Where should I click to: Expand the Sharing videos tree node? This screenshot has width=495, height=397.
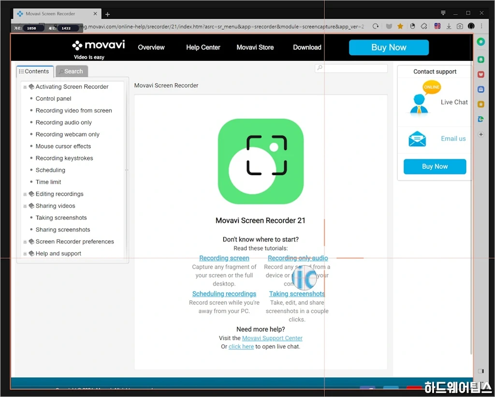pyautogui.click(x=25, y=206)
